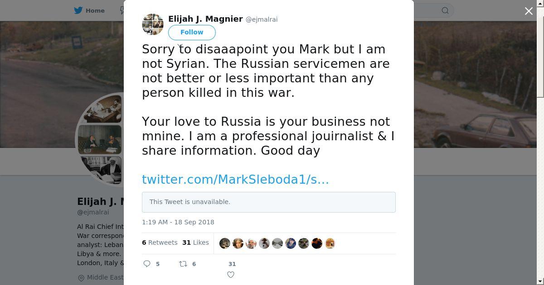Click the @ejmalrai handle in tweet header
This screenshot has width=544, height=285.
[262, 19]
